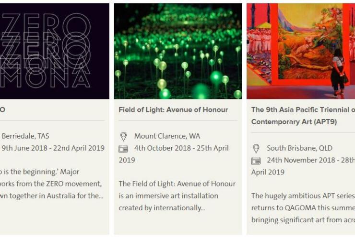Click the 4th October 2018 - 25th April 2019 date range

tap(174, 154)
